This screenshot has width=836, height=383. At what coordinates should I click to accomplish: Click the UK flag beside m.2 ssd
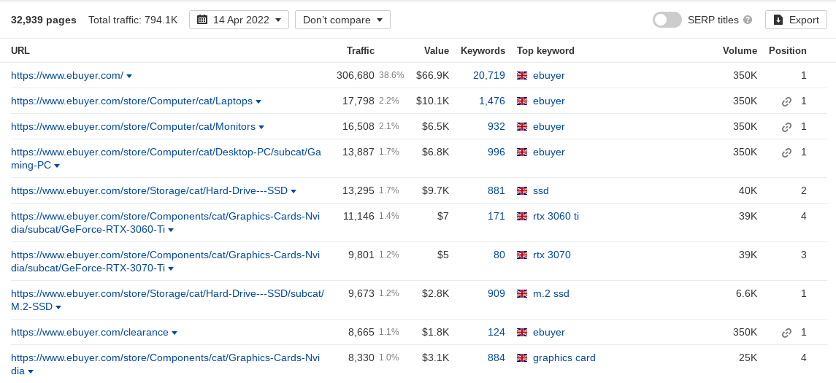pyautogui.click(x=522, y=294)
